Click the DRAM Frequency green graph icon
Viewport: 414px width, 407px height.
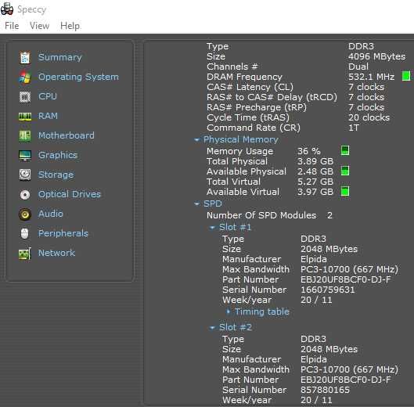click(x=406, y=76)
